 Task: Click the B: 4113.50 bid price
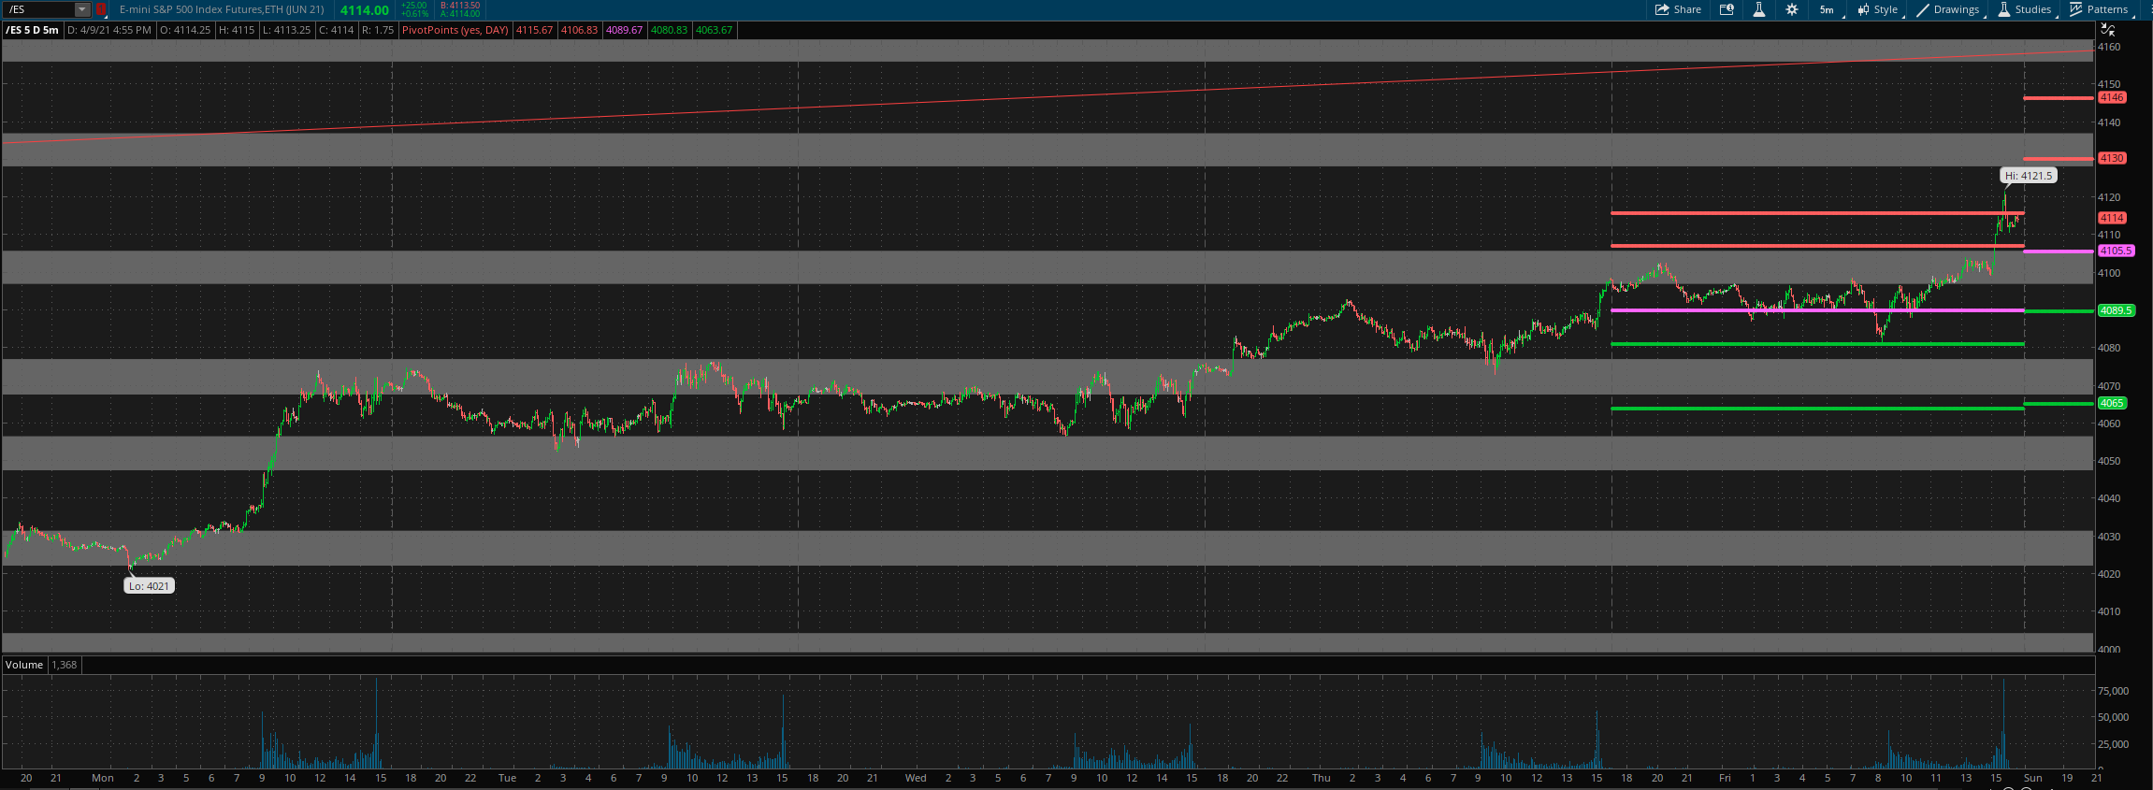tap(460, 6)
